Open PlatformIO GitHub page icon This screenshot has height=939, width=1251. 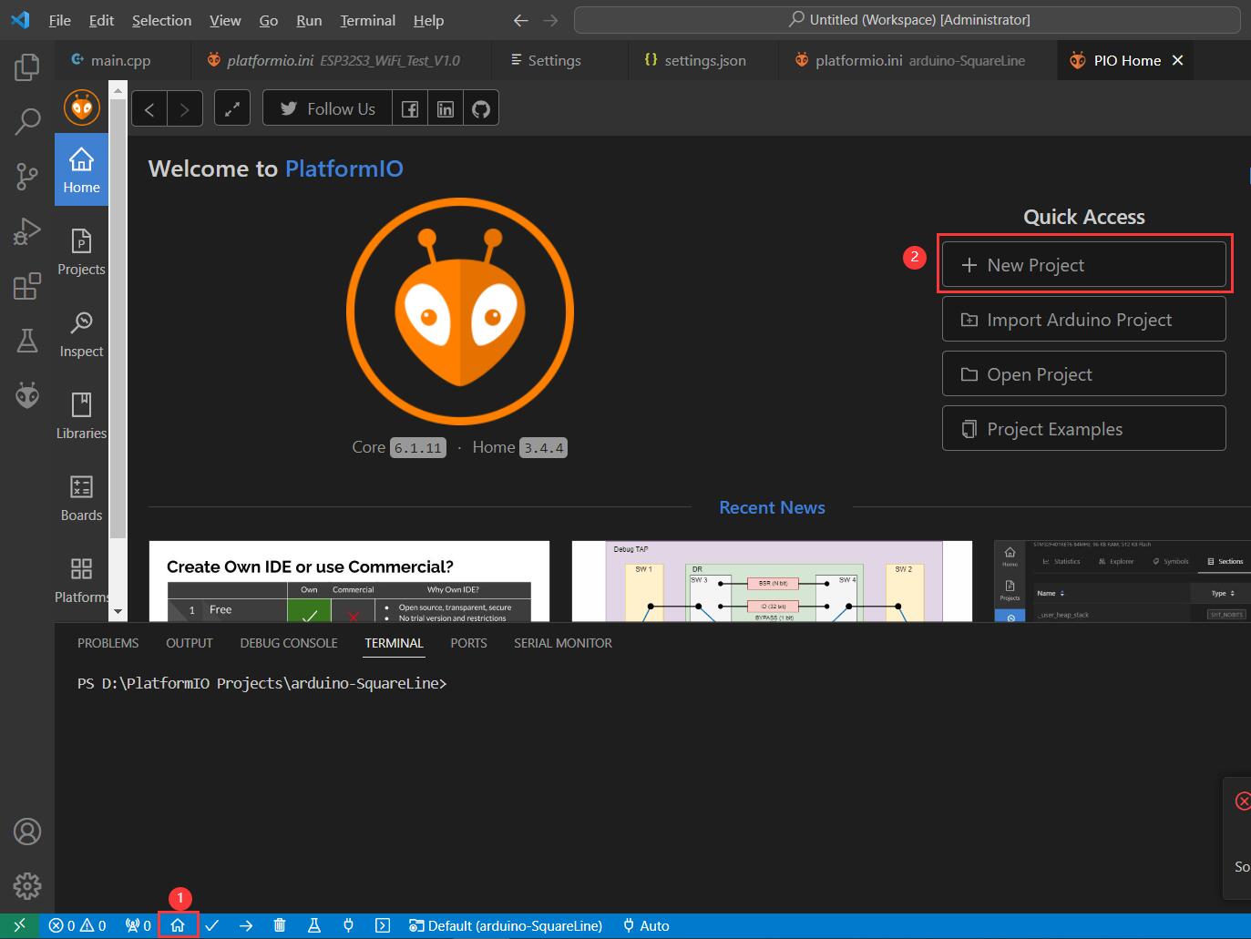(x=481, y=108)
